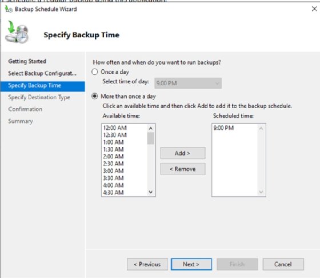Click the < Remove button
The width and height of the screenshot is (320, 278).
(x=183, y=169)
